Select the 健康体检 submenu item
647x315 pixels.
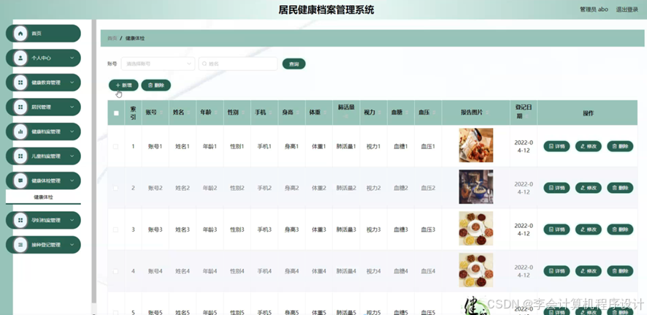coord(43,197)
